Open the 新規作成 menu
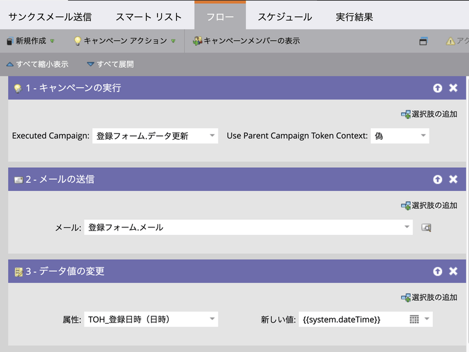The height and width of the screenshot is (352, 469). (x=31, y=41)
